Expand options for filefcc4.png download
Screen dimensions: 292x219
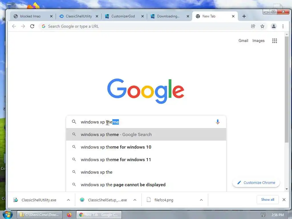tap(201, 200)
